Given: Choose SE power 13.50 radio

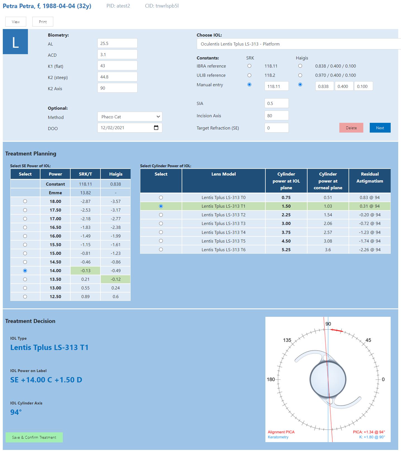Looking at the screenshot, I should click(x=25, y=279).
